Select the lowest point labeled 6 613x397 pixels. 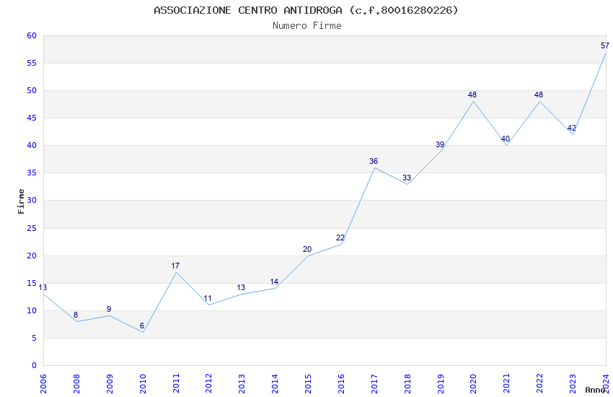(x=142, y=326)
